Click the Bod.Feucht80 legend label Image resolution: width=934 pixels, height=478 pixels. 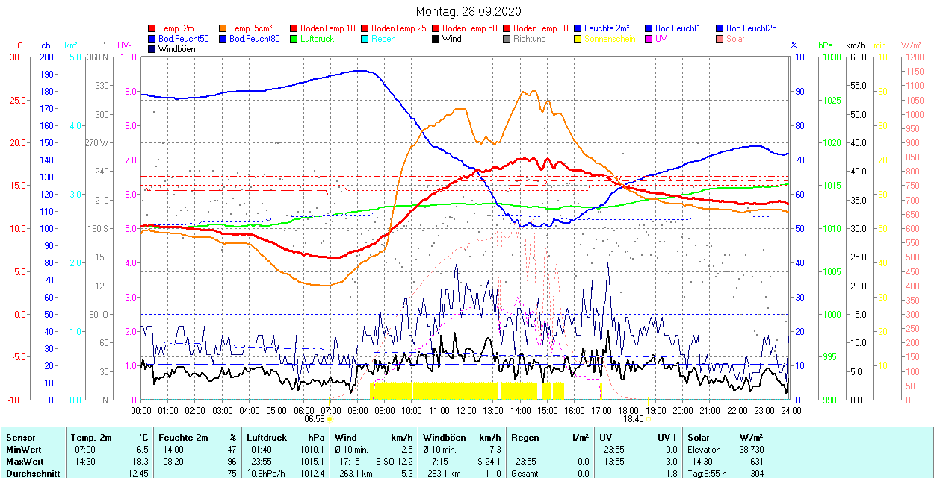click(x=254, y=39)
